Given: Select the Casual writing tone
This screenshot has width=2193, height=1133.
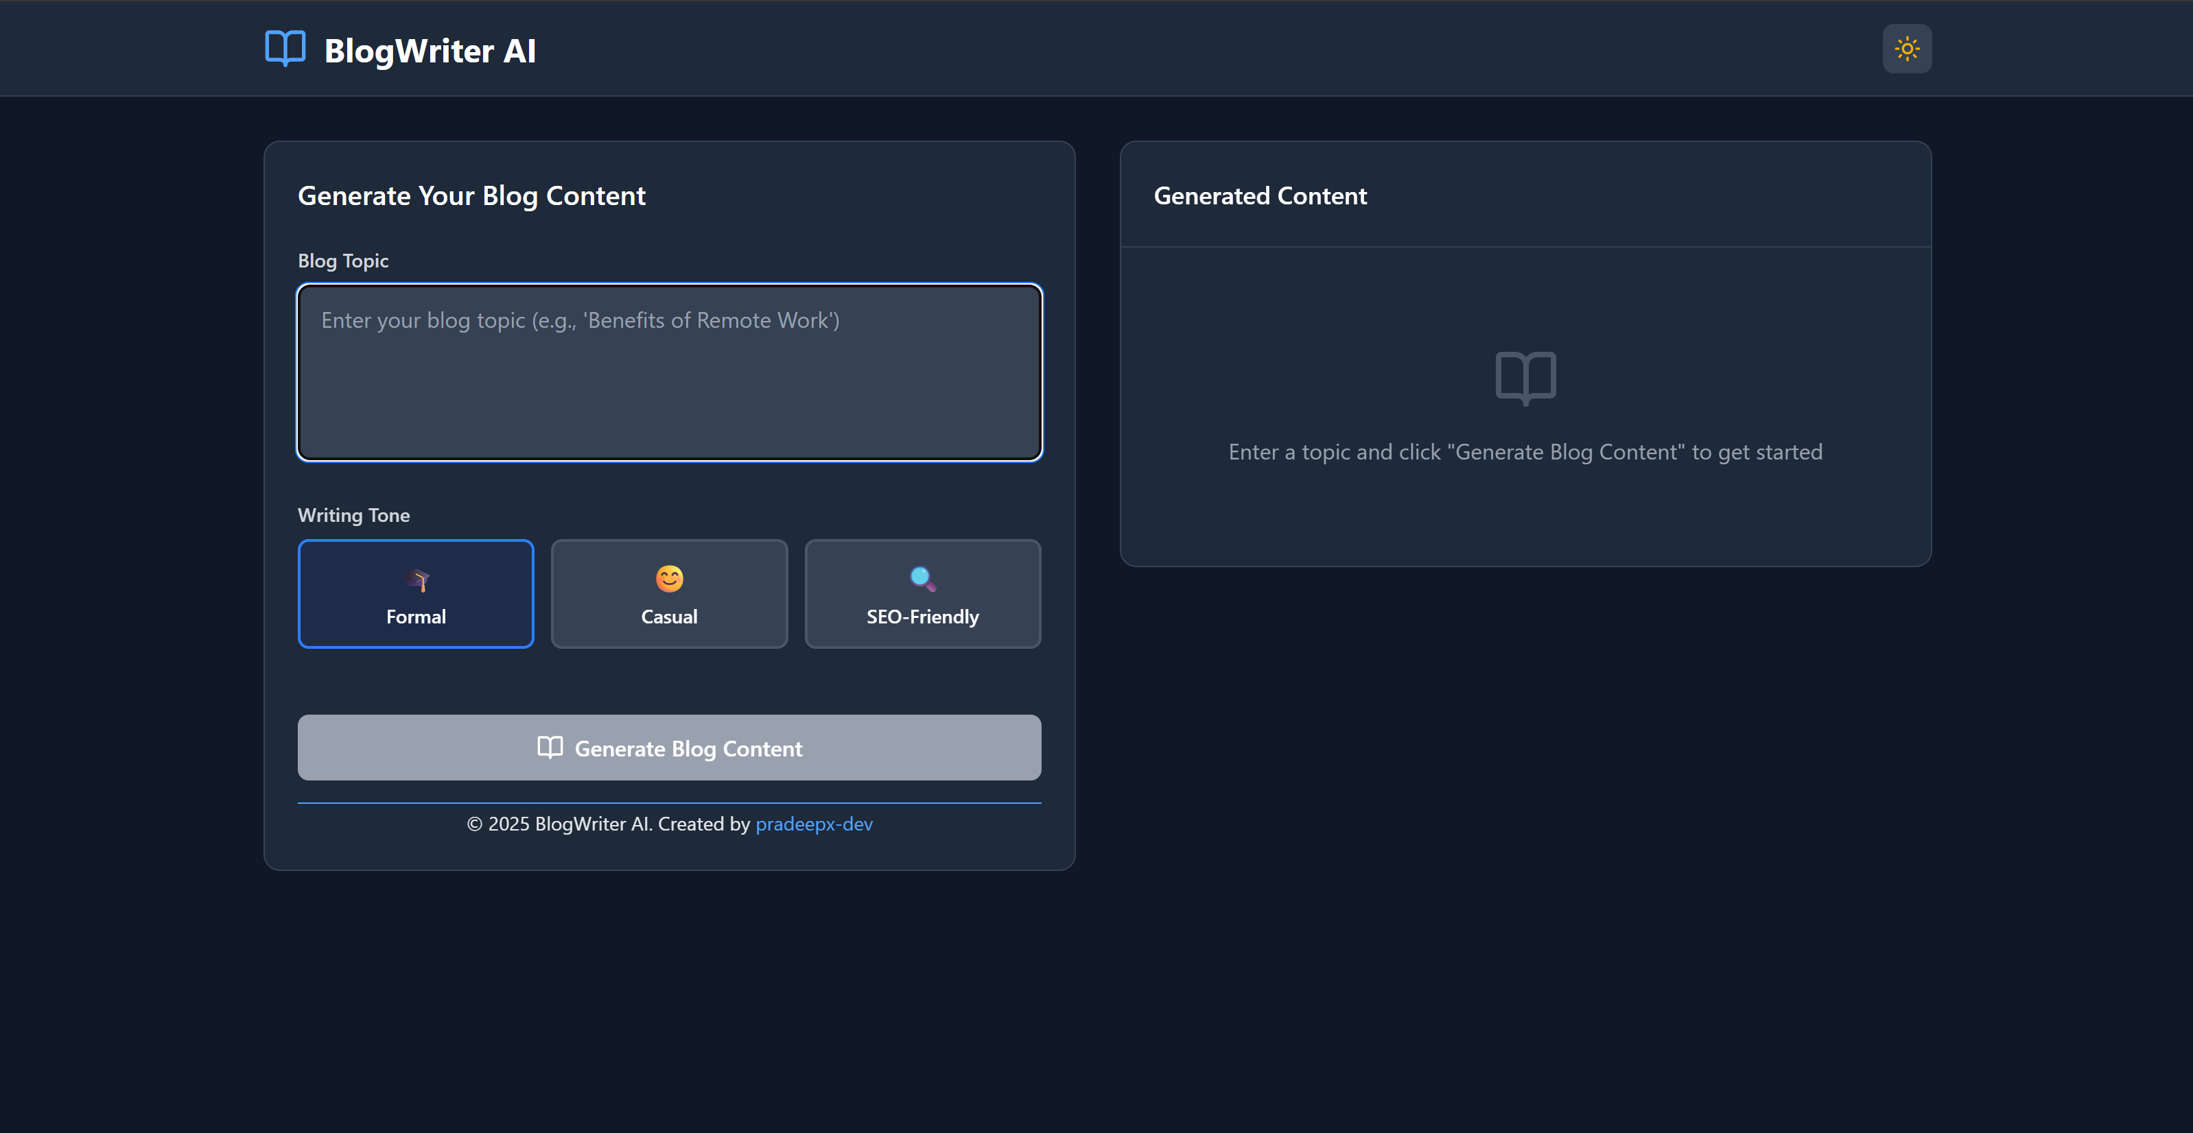Looking at the screenshot, I should tap(669, 594).
